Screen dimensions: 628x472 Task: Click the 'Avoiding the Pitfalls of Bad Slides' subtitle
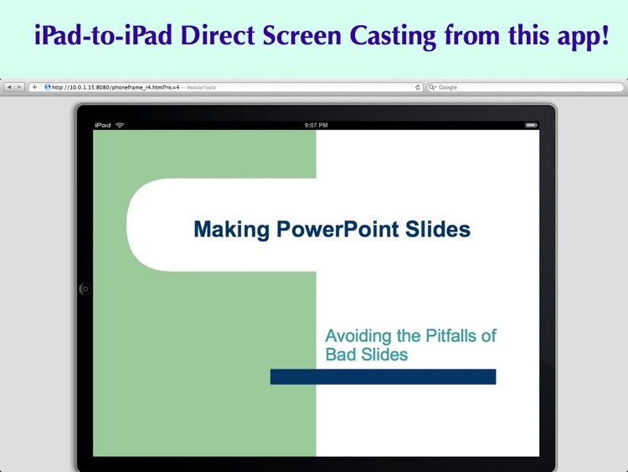tap(410, 345)
